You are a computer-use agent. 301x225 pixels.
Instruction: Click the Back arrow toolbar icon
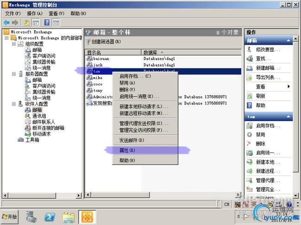tap(6, 23)
